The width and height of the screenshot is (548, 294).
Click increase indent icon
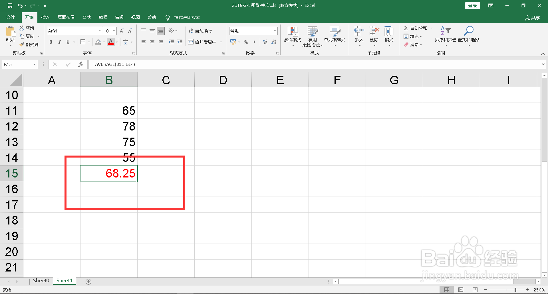click(x=180, y=42)
